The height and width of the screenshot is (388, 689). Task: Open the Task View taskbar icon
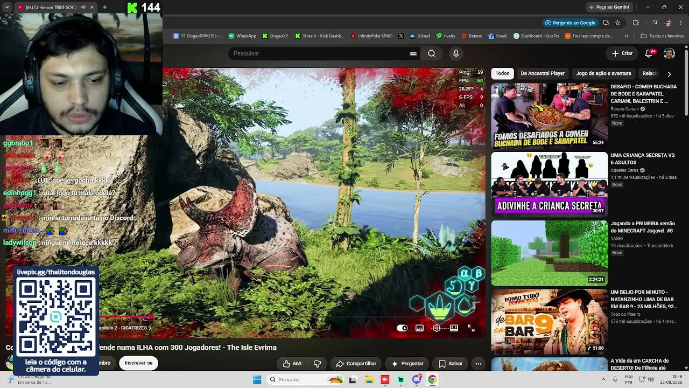[353, 379]
